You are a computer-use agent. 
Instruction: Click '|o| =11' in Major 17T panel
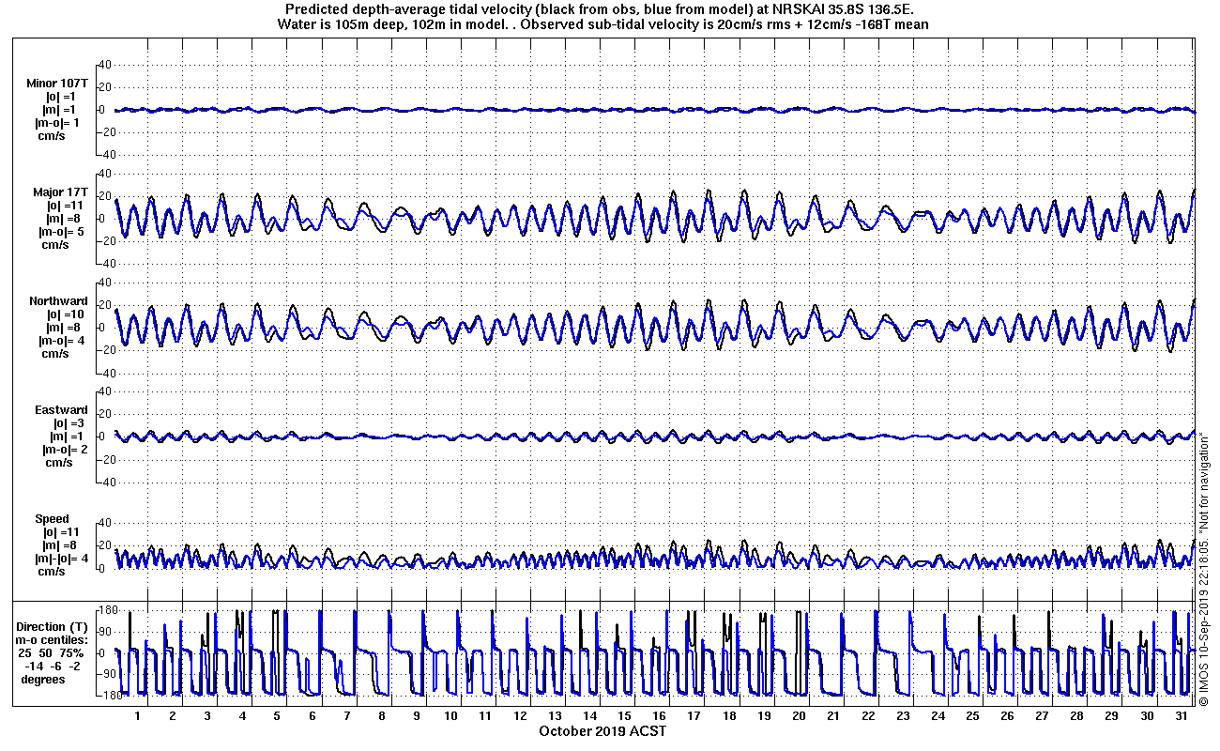click(x=66, y=206)
